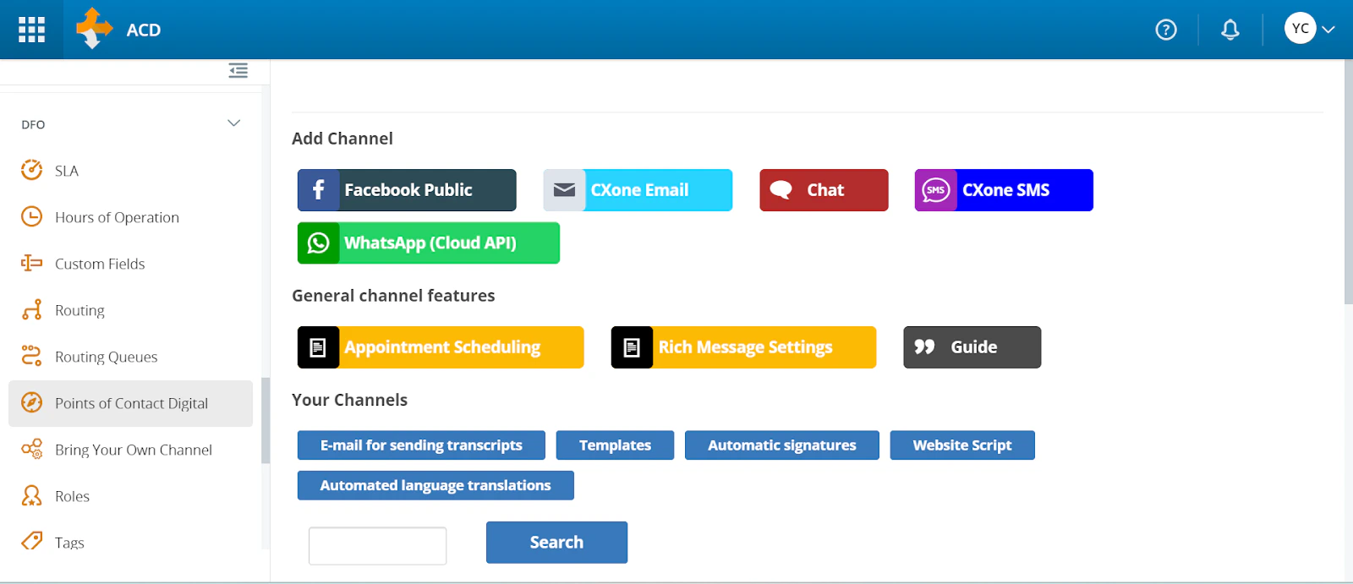Click the Routing nodes icon

tap(31, 309)
